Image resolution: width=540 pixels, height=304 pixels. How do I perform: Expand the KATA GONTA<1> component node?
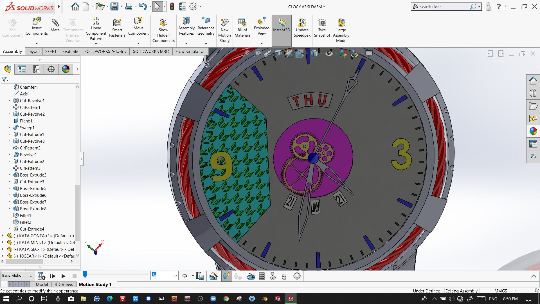click(x=3, y=236)
